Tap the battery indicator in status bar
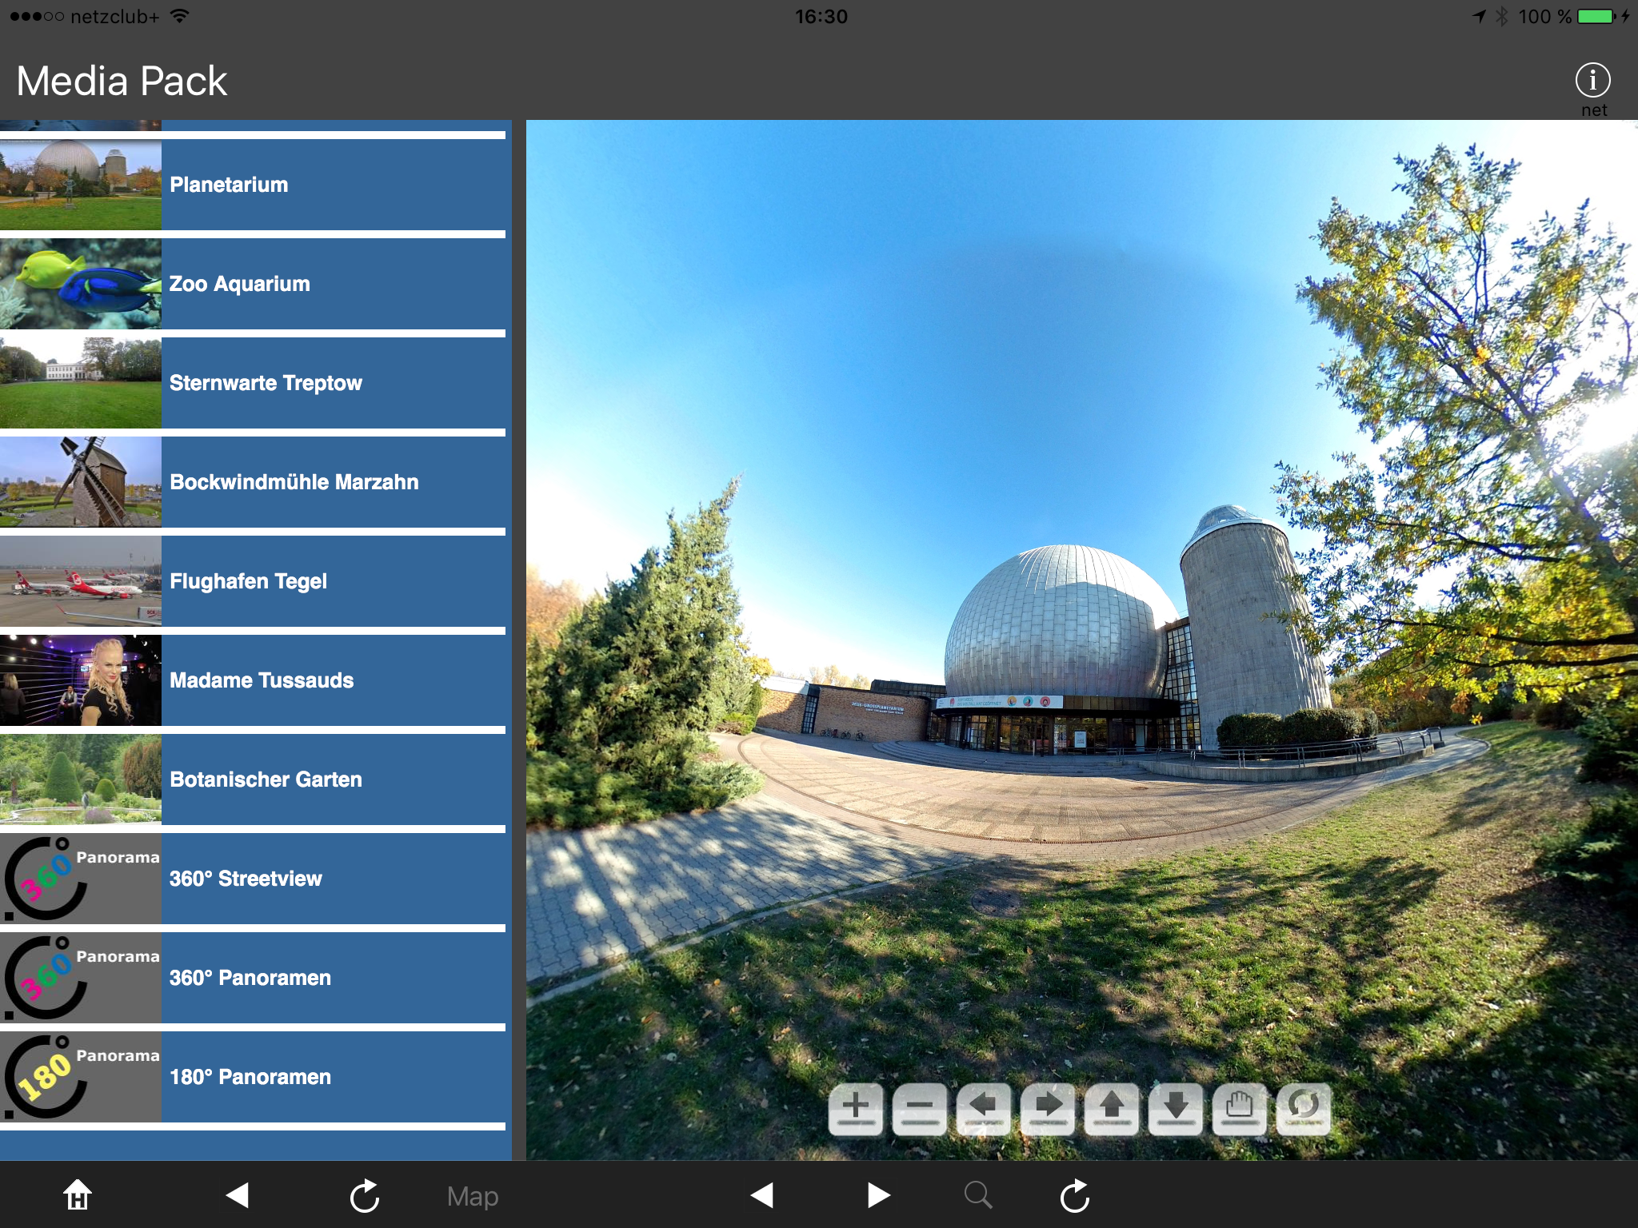1638x1228 pixels. coord(1596,16)
